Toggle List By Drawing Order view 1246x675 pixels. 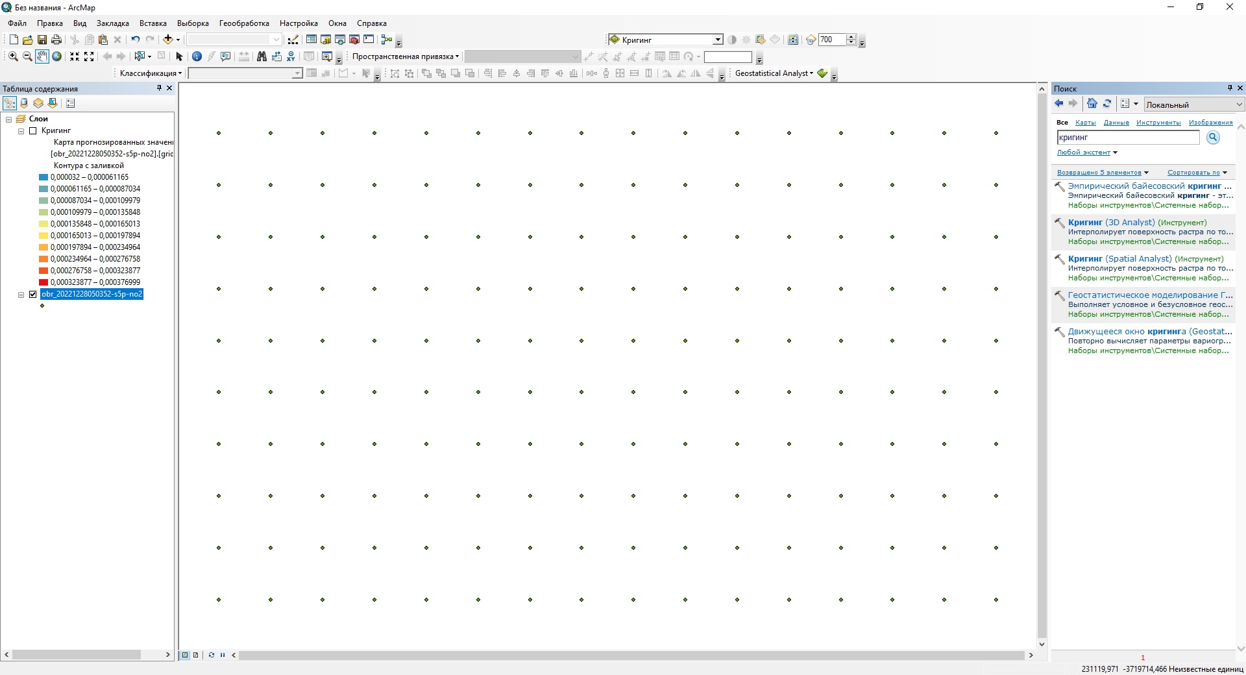(x=10, y=103)
